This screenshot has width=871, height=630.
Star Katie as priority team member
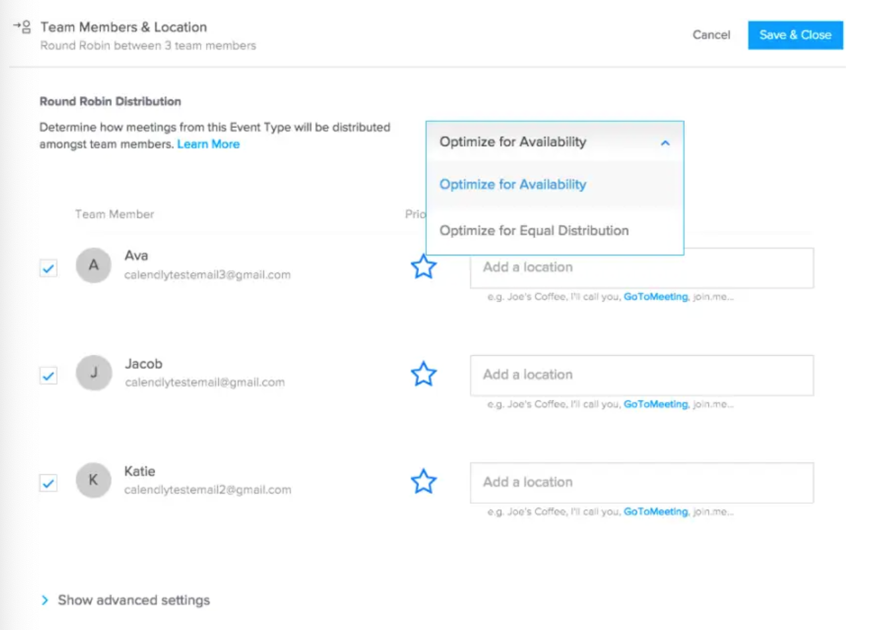(424, 481)
